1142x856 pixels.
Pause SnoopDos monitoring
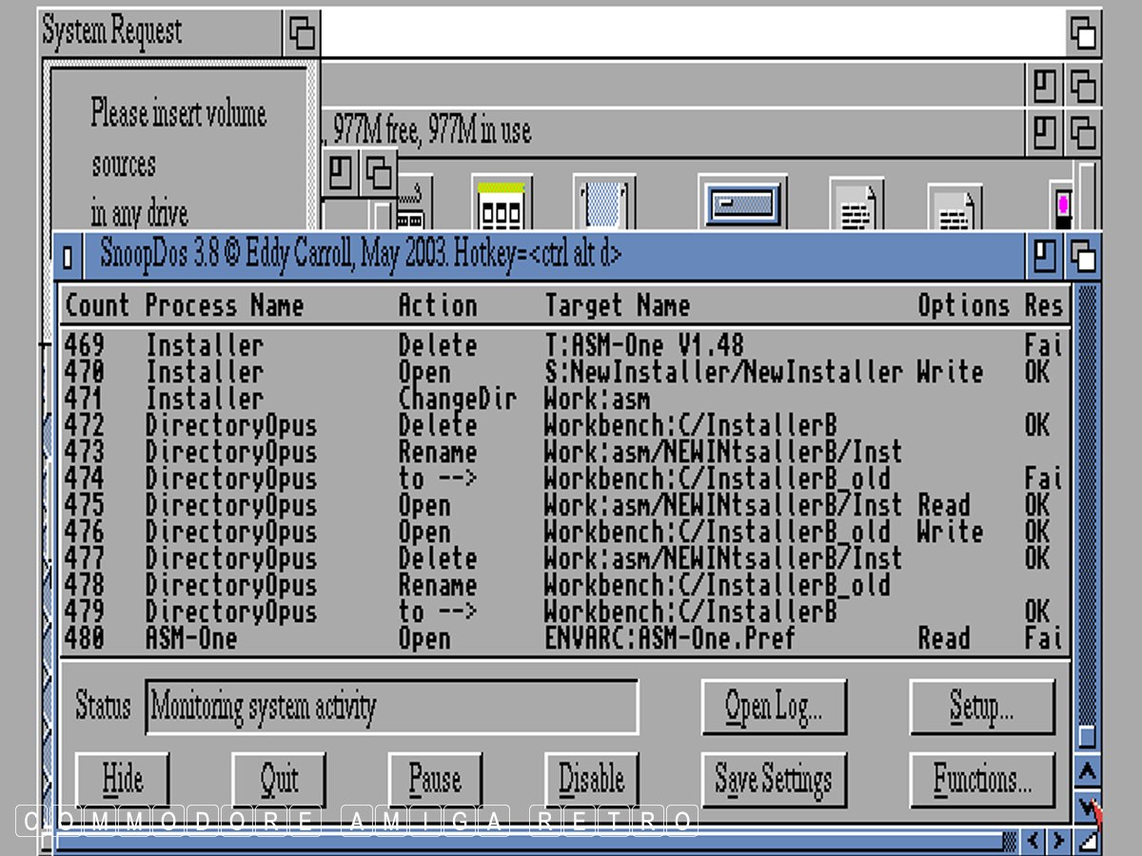coord(435,780)
